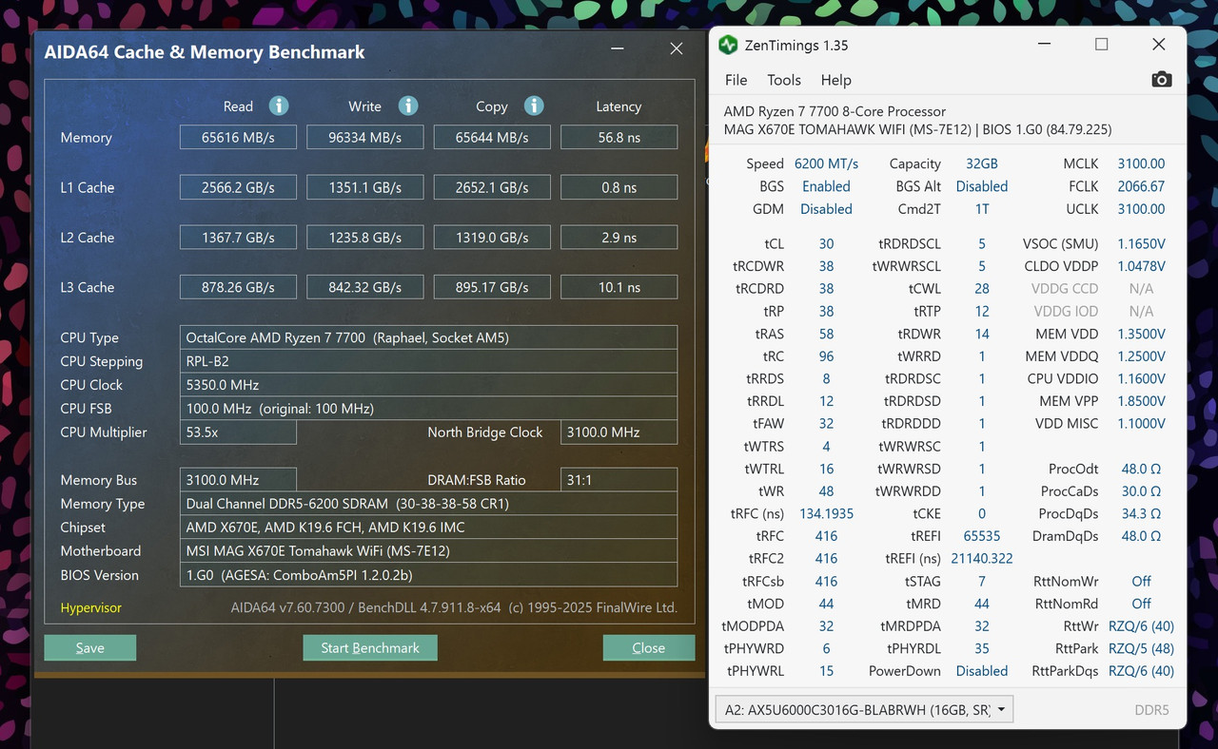1218x749 pixels.
Task: Click Memory Copy value 65644 MB/s
Action: coord(492,137)
